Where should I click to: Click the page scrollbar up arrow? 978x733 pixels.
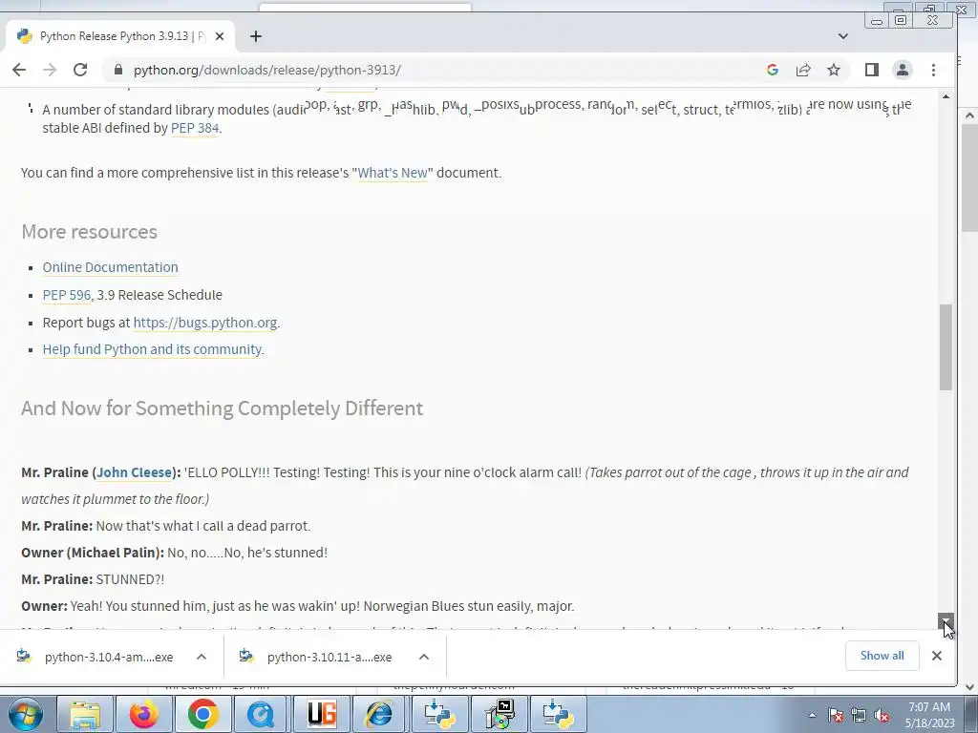tap(946, 96)
